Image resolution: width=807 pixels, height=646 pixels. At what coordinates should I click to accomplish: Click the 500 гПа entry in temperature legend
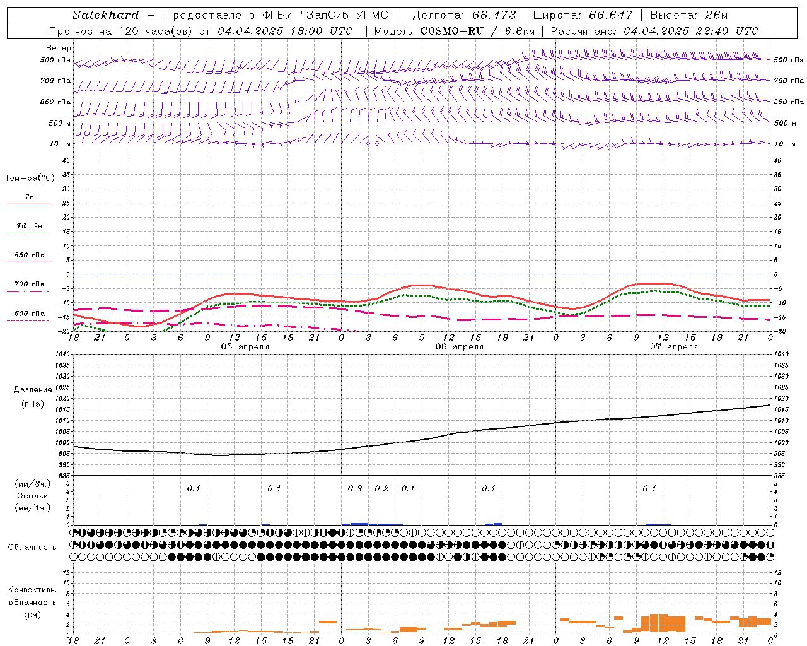tap(30, 314)
